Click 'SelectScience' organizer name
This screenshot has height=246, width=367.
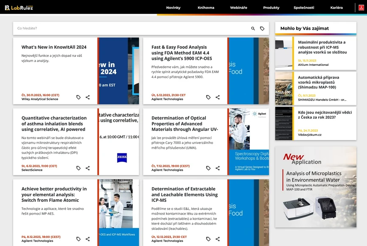pyautogui.click(x=32, y=170)
